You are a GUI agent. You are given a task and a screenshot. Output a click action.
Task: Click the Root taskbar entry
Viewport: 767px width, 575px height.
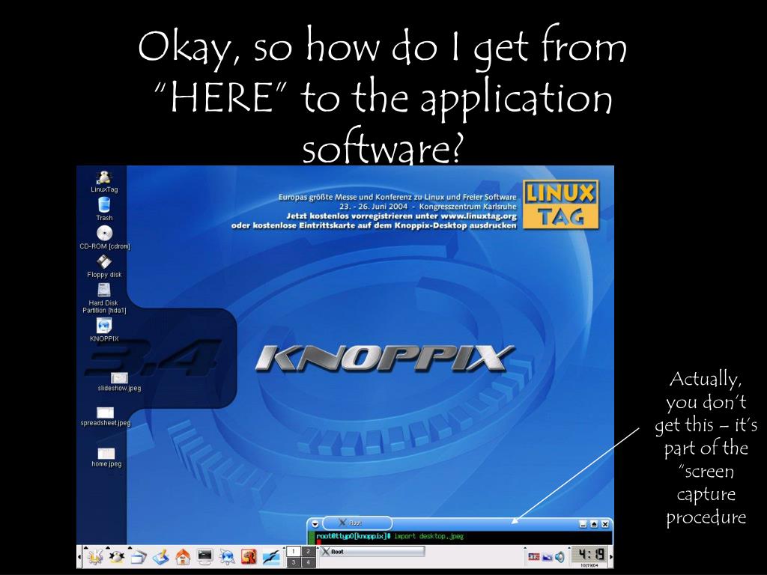(x=372, y=552)
